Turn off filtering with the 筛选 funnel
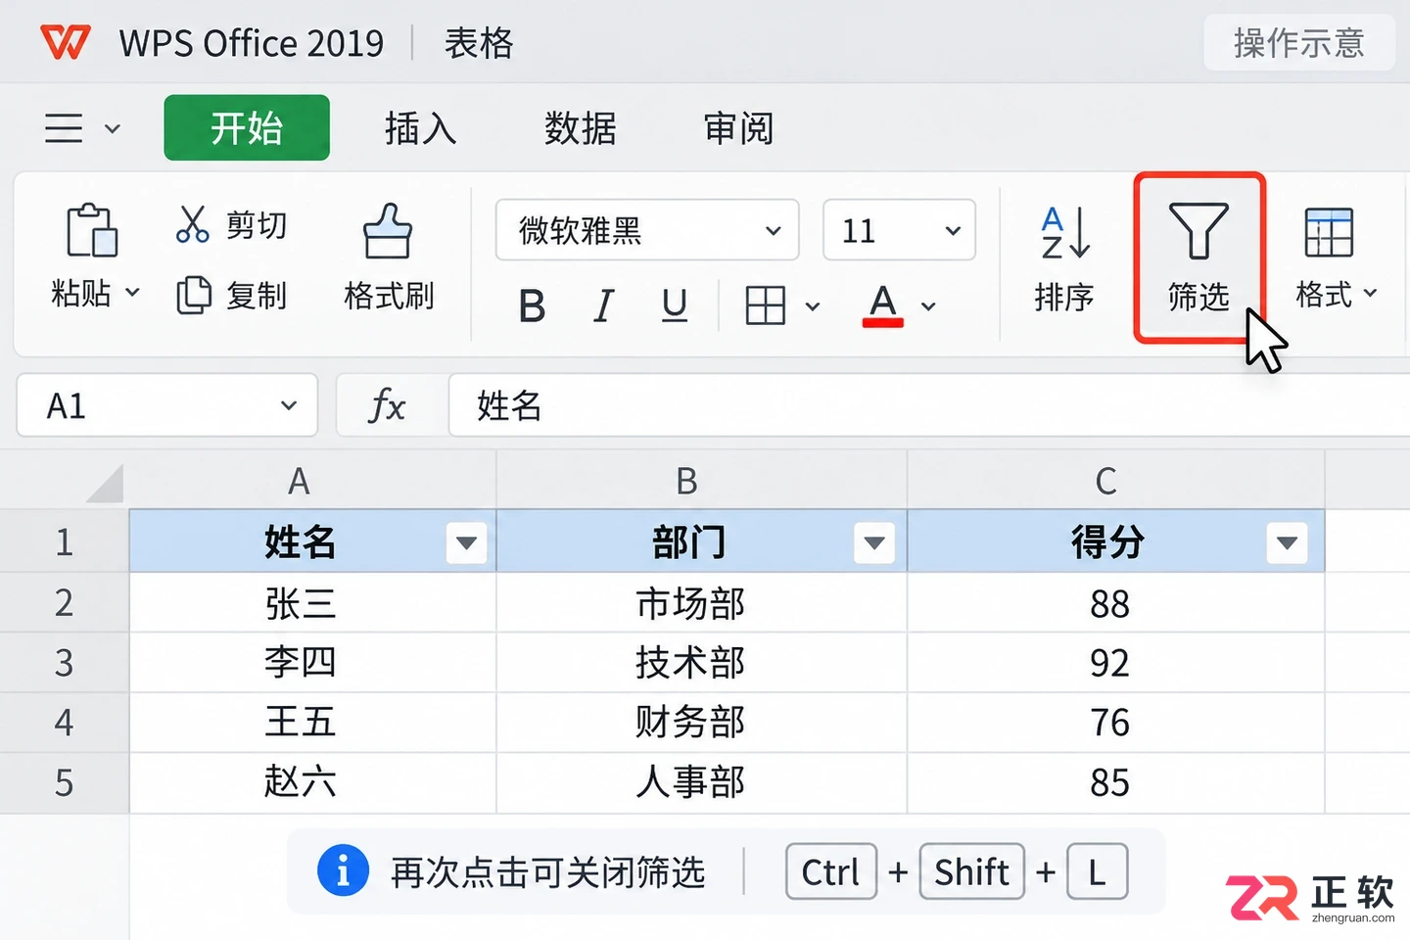Screen dimensions: 1410x940 click(x=1198, y=231)
